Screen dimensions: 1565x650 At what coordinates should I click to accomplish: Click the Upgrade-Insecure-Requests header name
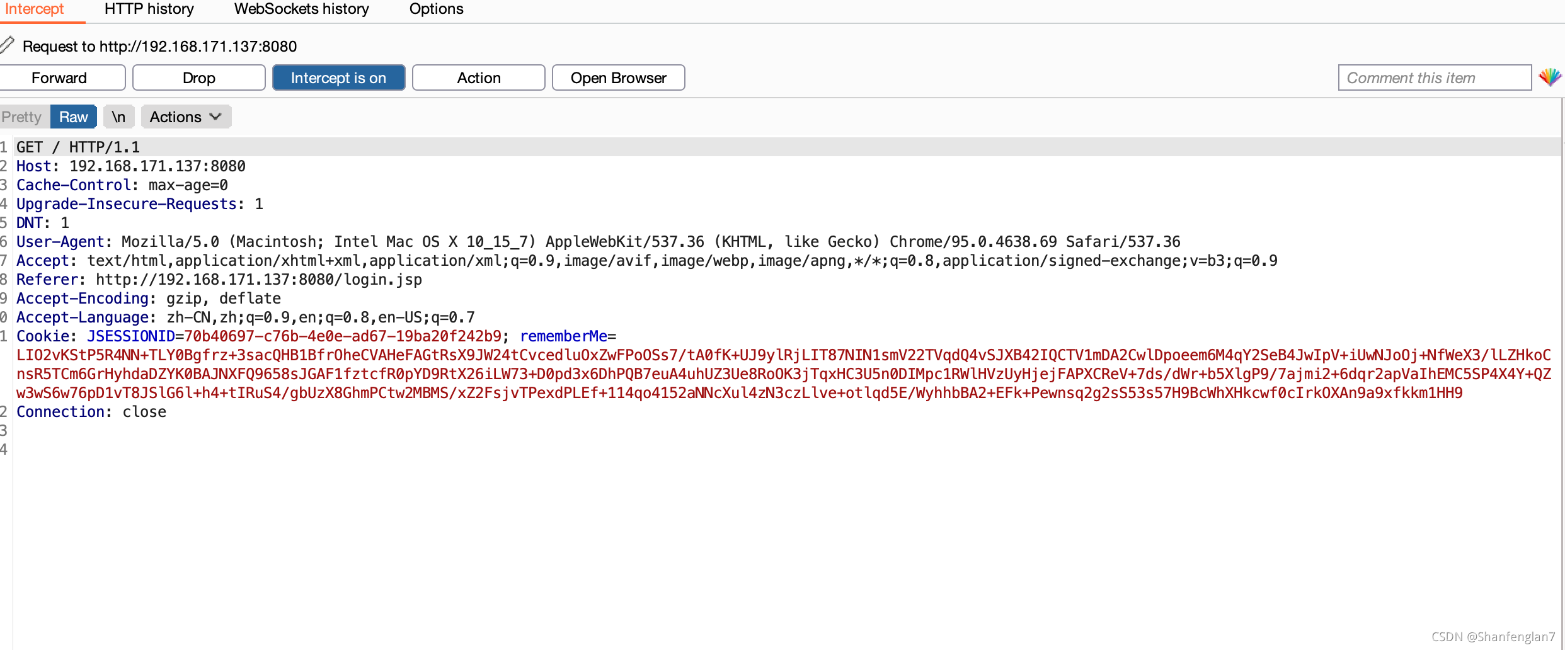tap(127, 203)
